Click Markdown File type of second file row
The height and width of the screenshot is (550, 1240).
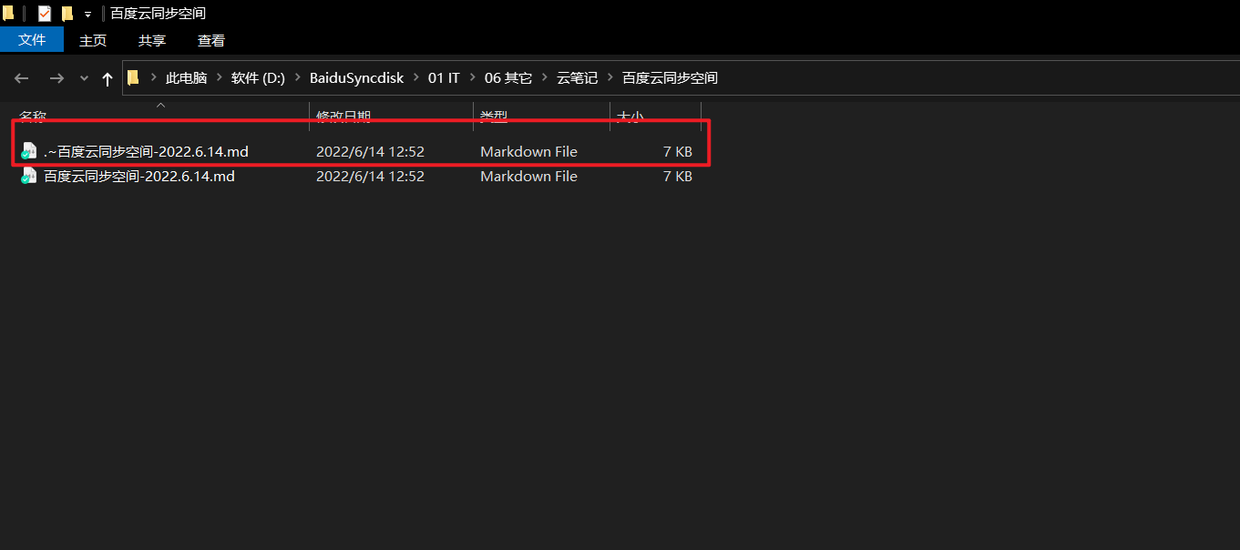(x=528, y=177)
